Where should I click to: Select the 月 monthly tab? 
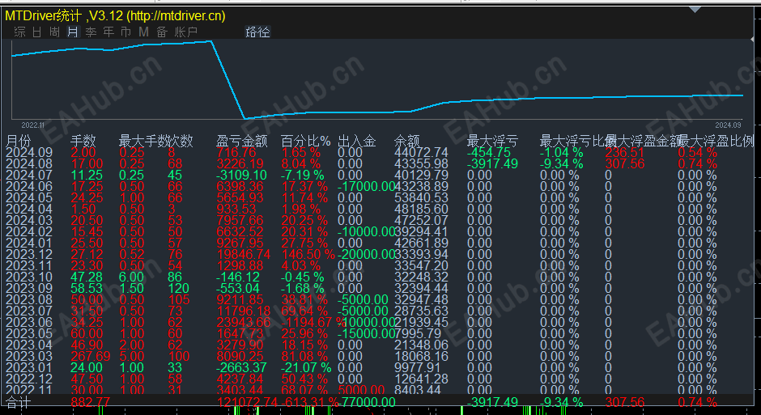pos(73,32)
